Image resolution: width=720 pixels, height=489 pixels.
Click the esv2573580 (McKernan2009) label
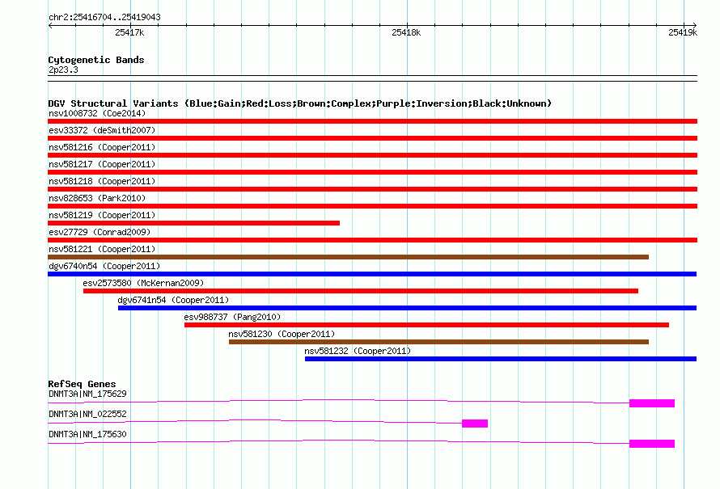143,283
